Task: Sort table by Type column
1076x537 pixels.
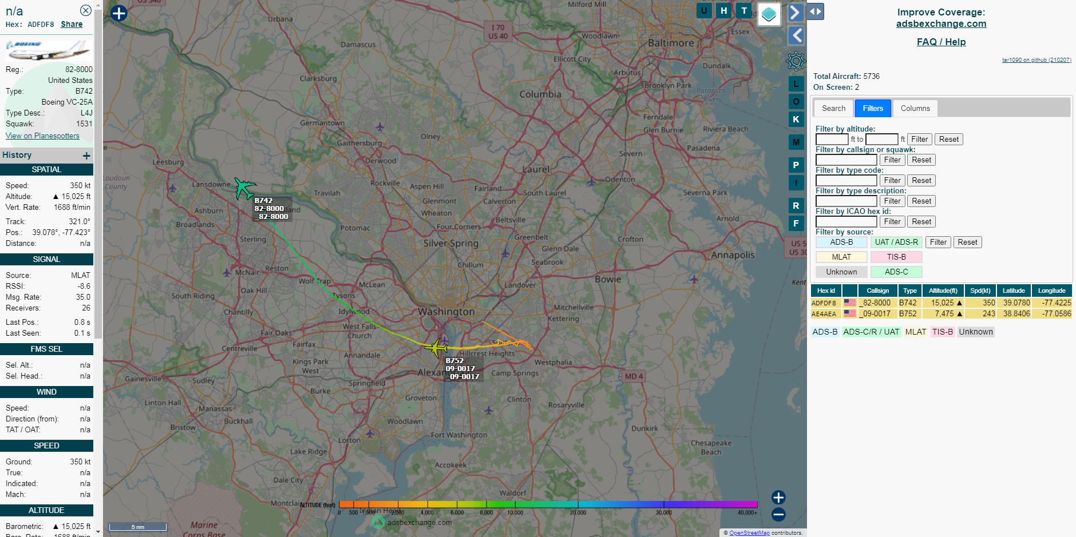Action: click(x=910, y=291)
